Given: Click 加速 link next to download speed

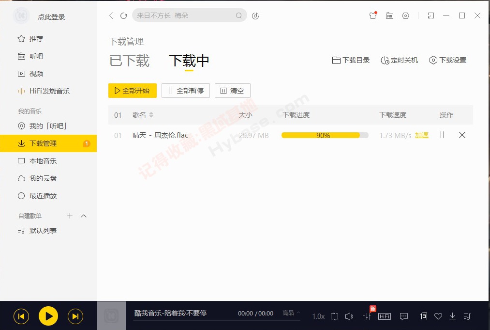Looking at the screenshot, I should 422,135.
